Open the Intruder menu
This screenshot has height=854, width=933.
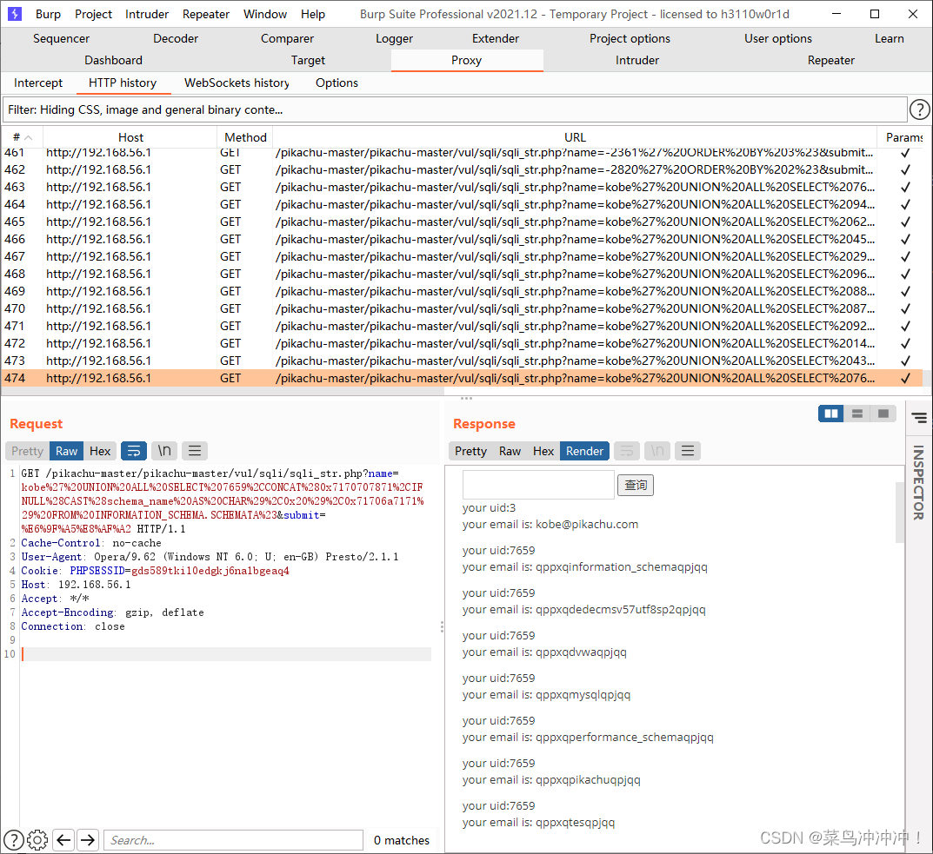(146, 14)
